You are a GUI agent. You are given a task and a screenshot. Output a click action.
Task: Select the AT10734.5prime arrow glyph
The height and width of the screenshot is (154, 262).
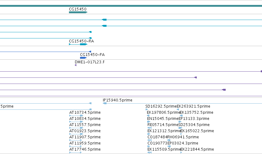(x=76, y=116)
